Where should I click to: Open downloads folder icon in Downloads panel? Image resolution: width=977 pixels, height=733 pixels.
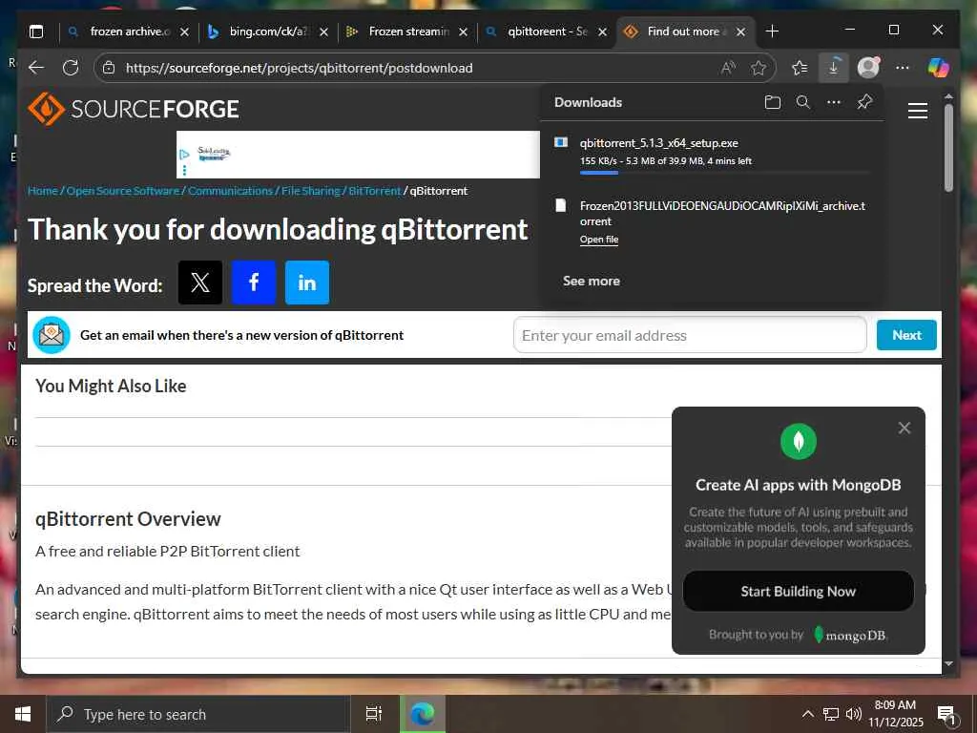773,102
